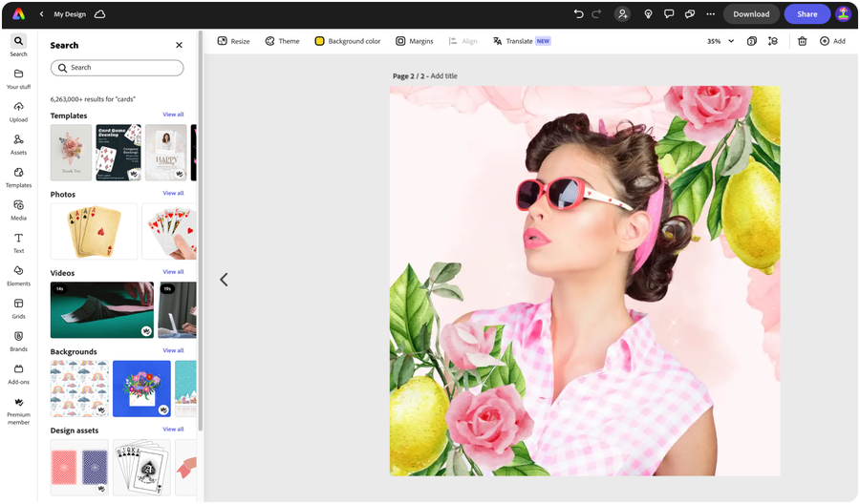Click the Download button
The height and width of the screenshot is (504, 860).
[x=751, y=14]
